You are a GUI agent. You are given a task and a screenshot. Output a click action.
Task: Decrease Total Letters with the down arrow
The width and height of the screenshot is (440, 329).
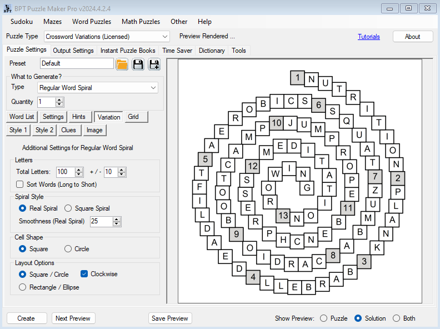tap(78, 175)
